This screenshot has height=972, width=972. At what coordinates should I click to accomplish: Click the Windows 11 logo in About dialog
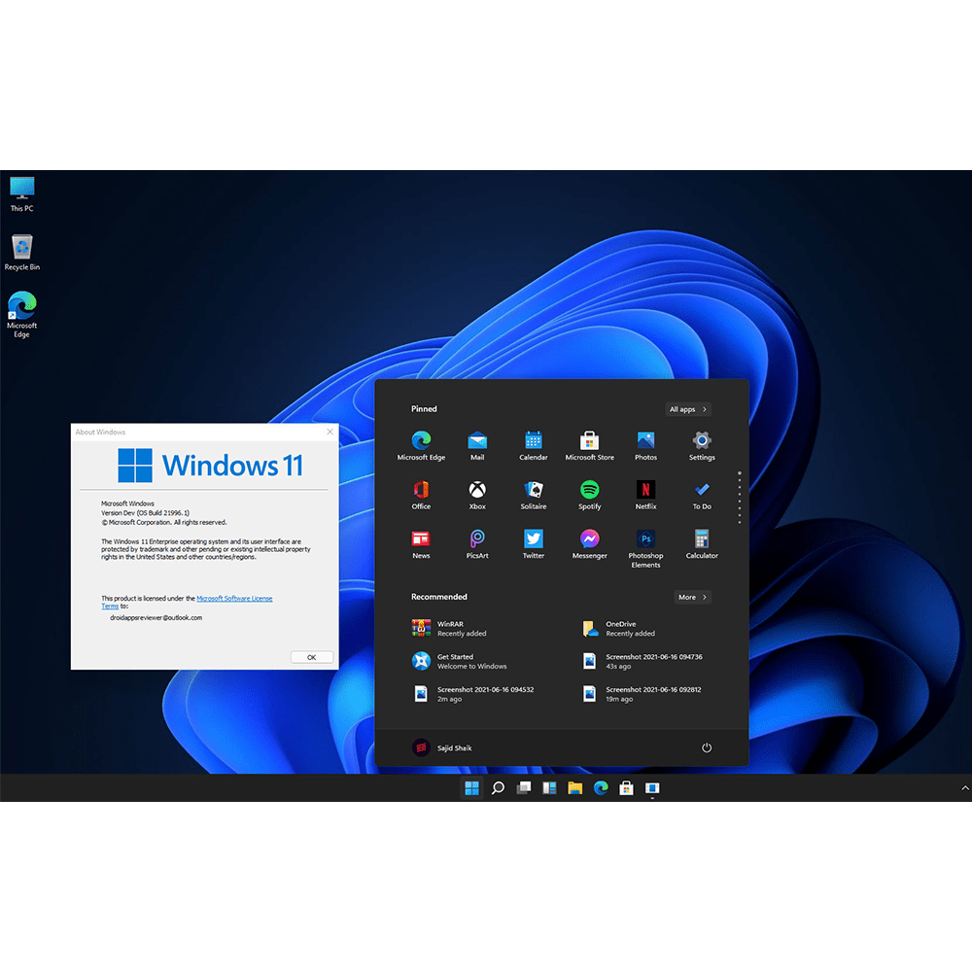pos(211,465)
